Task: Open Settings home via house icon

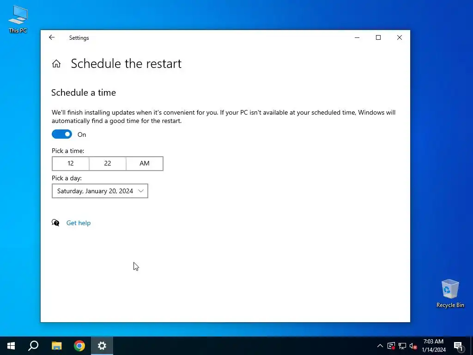Action: (56, 64)
